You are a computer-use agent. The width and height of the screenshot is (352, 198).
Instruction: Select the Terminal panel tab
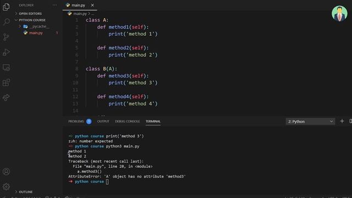click(x=153, y=121)
